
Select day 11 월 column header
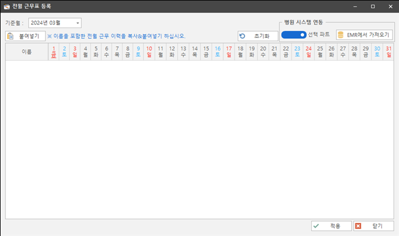tap(160, 52)
